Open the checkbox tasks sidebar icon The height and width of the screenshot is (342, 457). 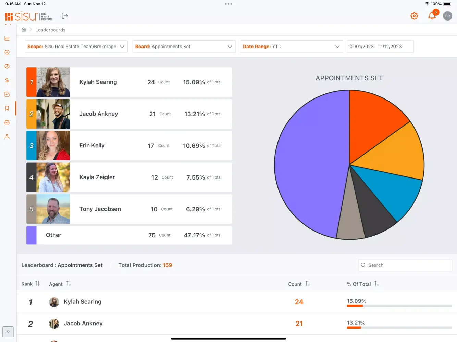click(7, 94)
